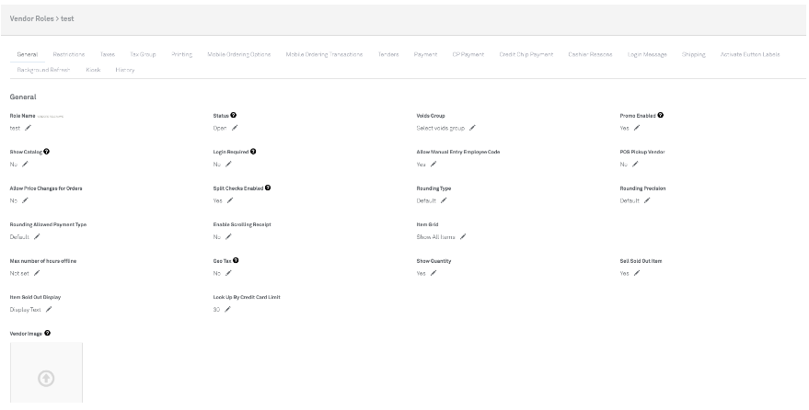Toggle Login Required setting via pencil
Viewport: 809px width, 410px height.
click(x=228, y=164)
